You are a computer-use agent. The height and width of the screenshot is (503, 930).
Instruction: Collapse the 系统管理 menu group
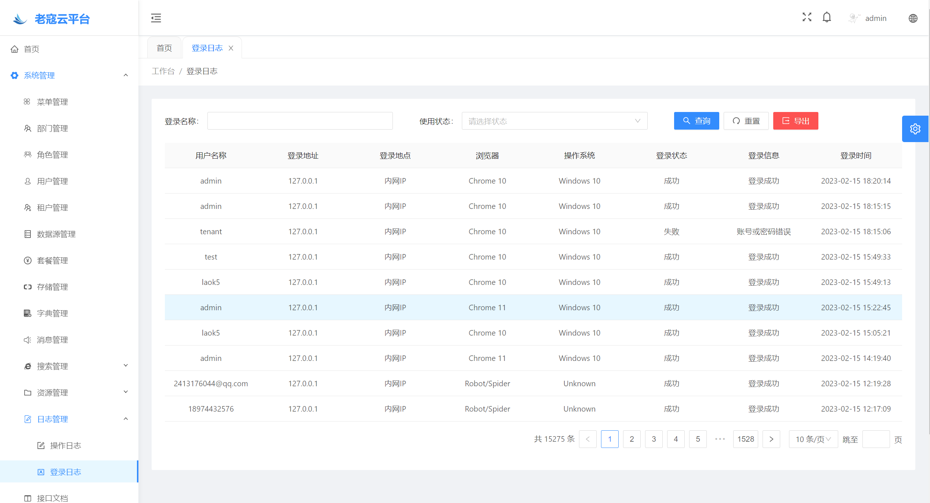(x=126, y=75)
